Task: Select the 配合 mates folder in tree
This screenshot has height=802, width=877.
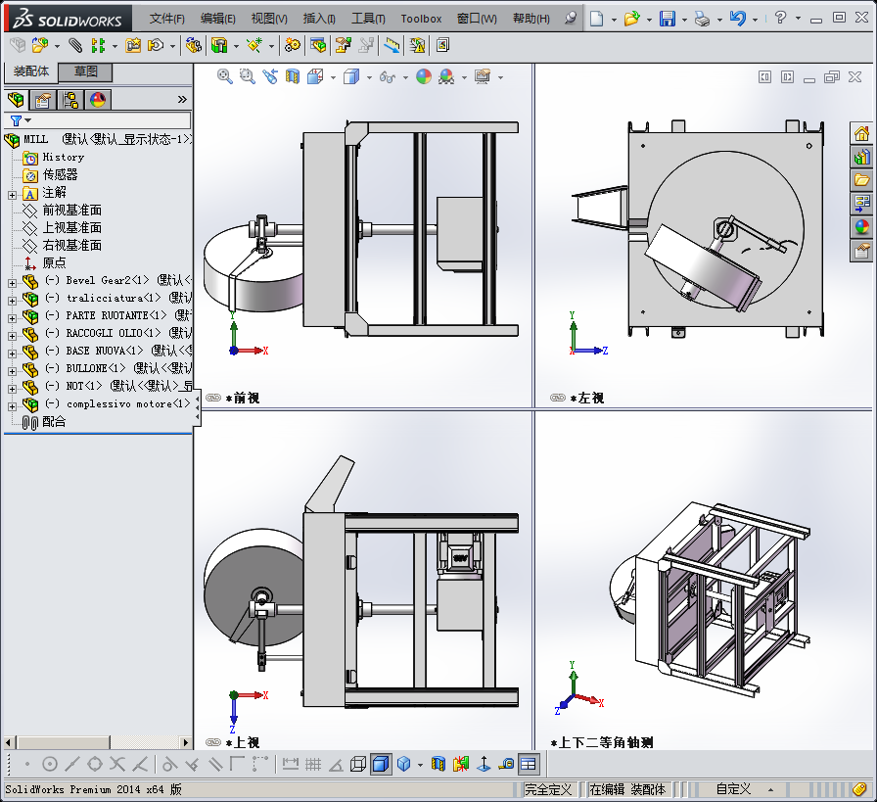Action: pyautogui.click(x=54, y=421)
